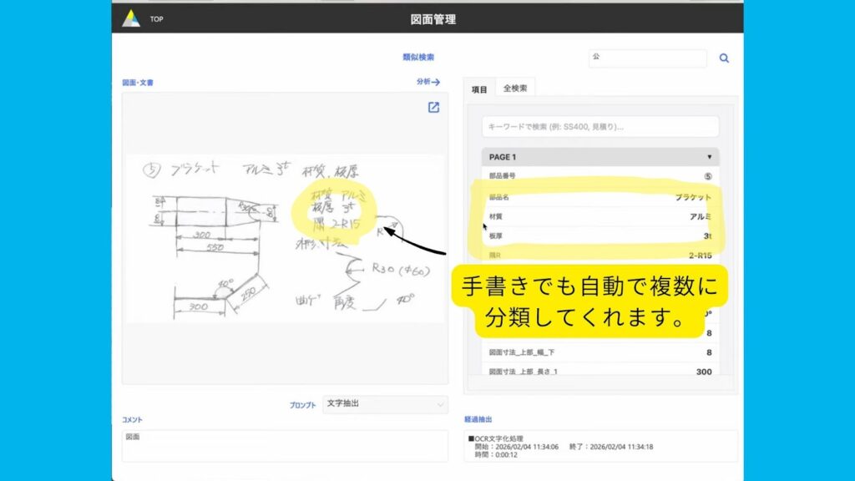Viewport: 855px width, 481px height.
Task: Click the コメント text area
Action: pyautogui.click(x=285, y=445)
